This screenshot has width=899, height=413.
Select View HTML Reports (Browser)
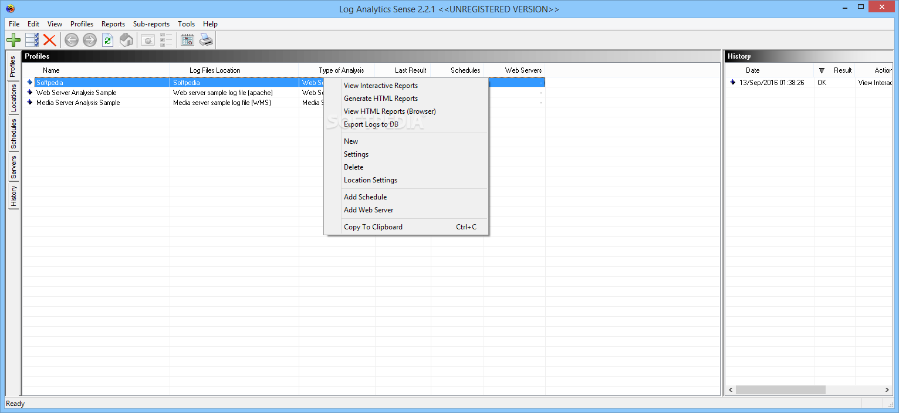[406, 111]
